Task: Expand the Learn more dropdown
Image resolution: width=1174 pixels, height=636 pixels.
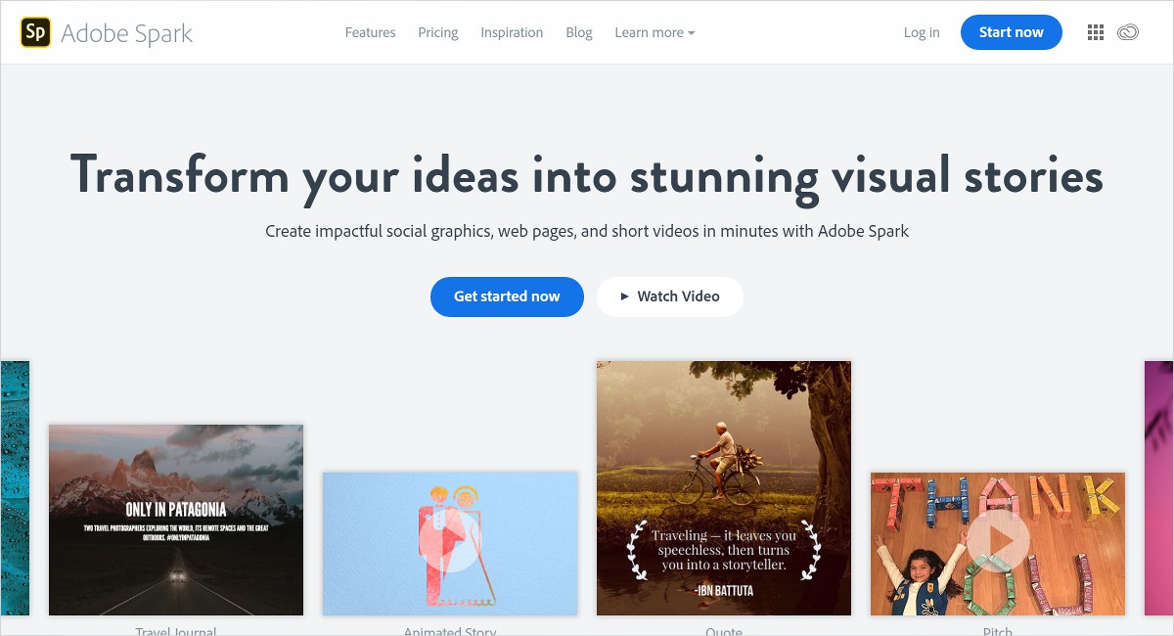Action: click(x=655, y=32)
